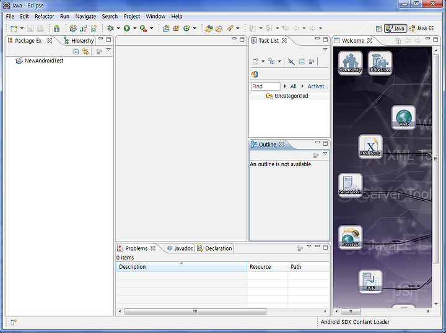
Task: Click the green Run button icon
Action: click(127, 28)
